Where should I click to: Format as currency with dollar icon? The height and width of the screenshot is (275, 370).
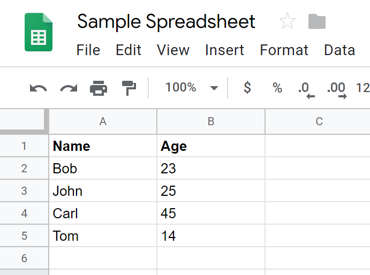click(247, 88)
